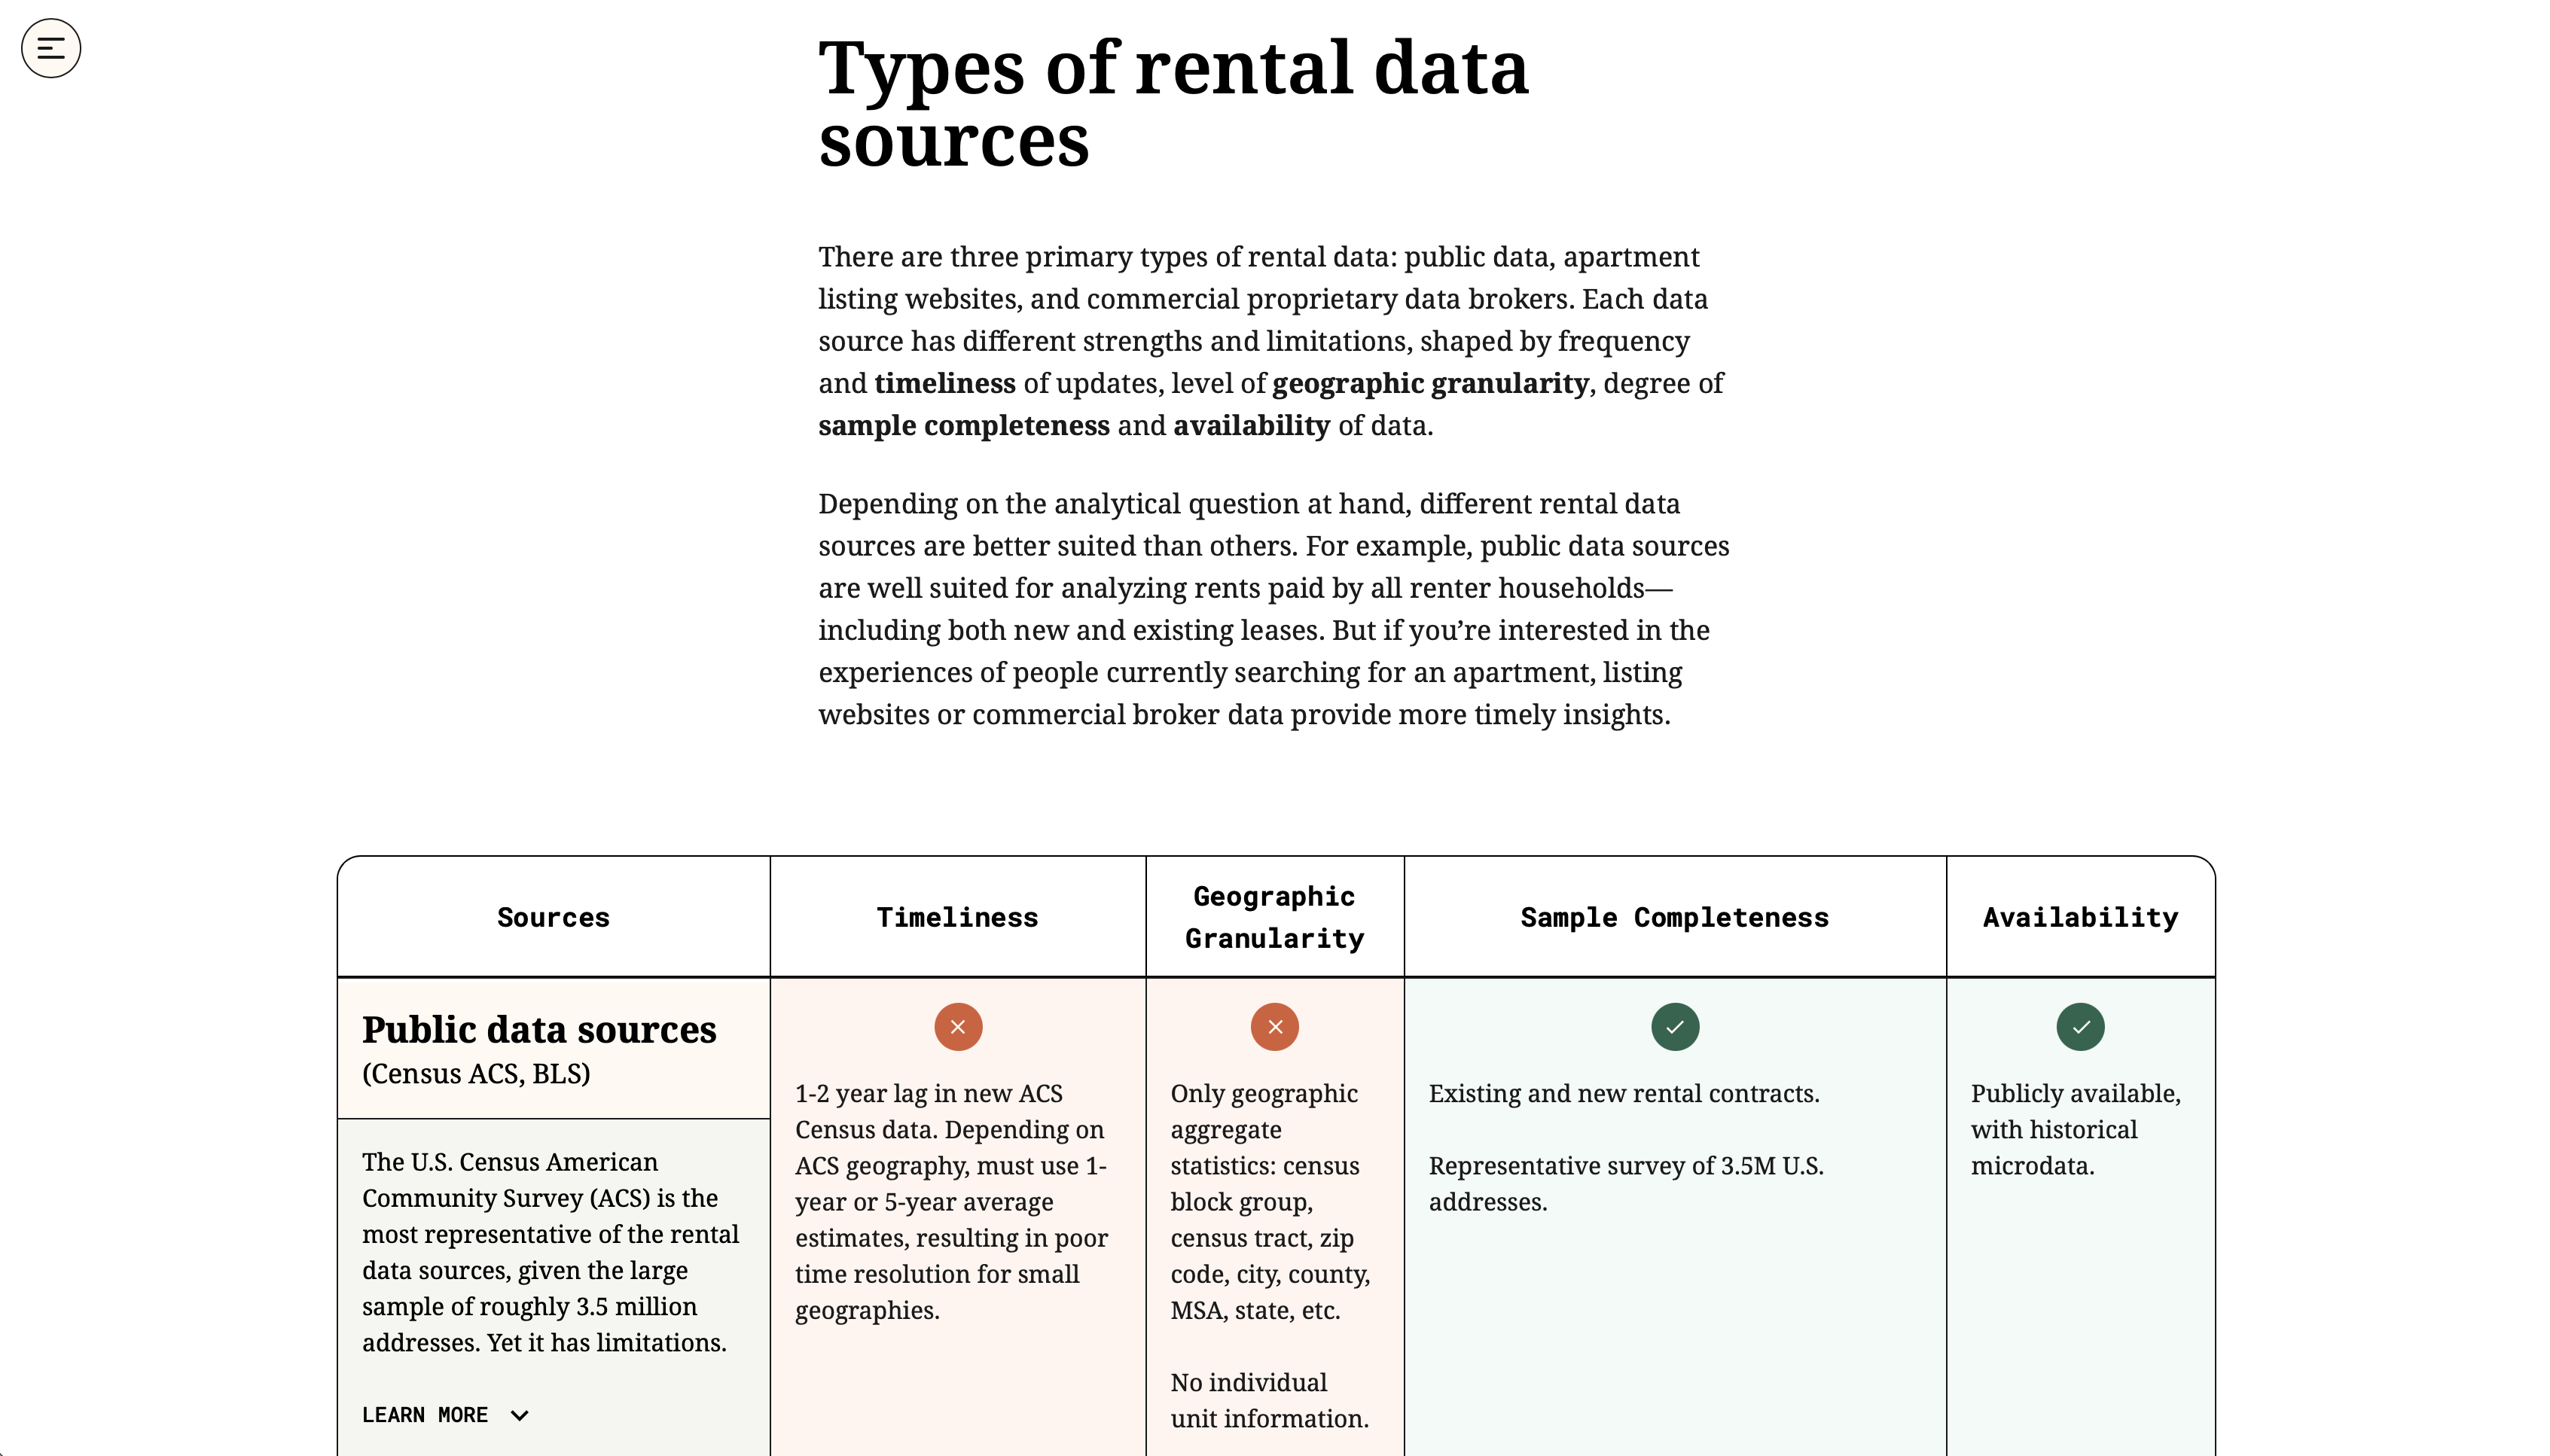
Task: Open the hamburger menu in the top-left corner
Action: [50, 48]
